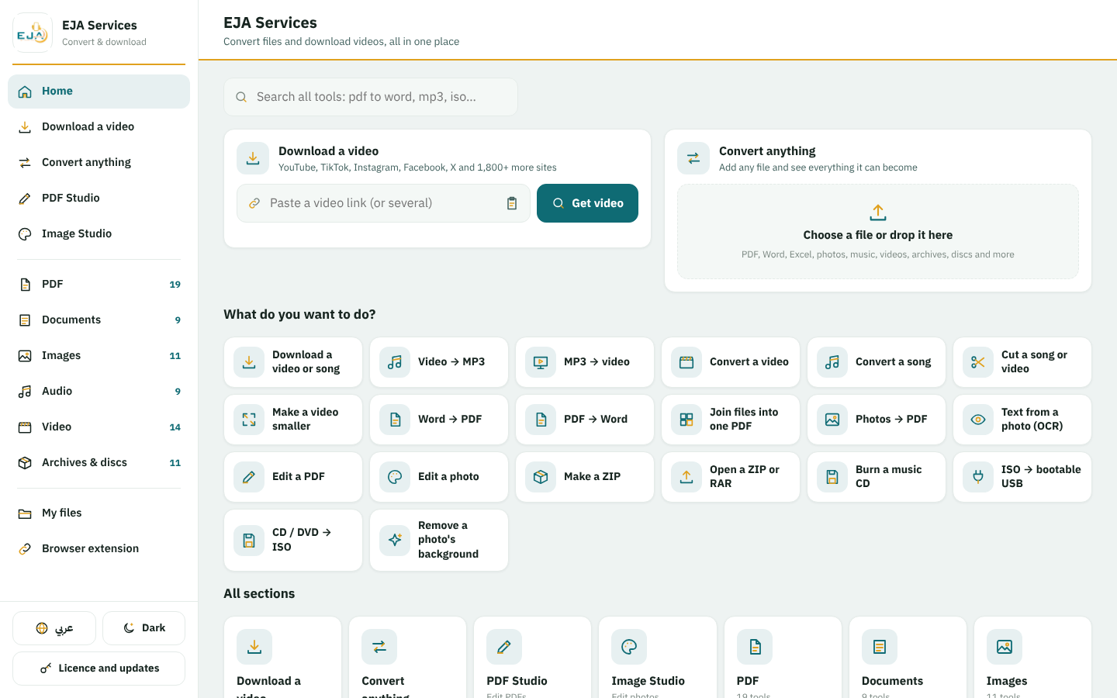Select Images category in sidebar
1117x698 pixels.
[x=99, y=356]
